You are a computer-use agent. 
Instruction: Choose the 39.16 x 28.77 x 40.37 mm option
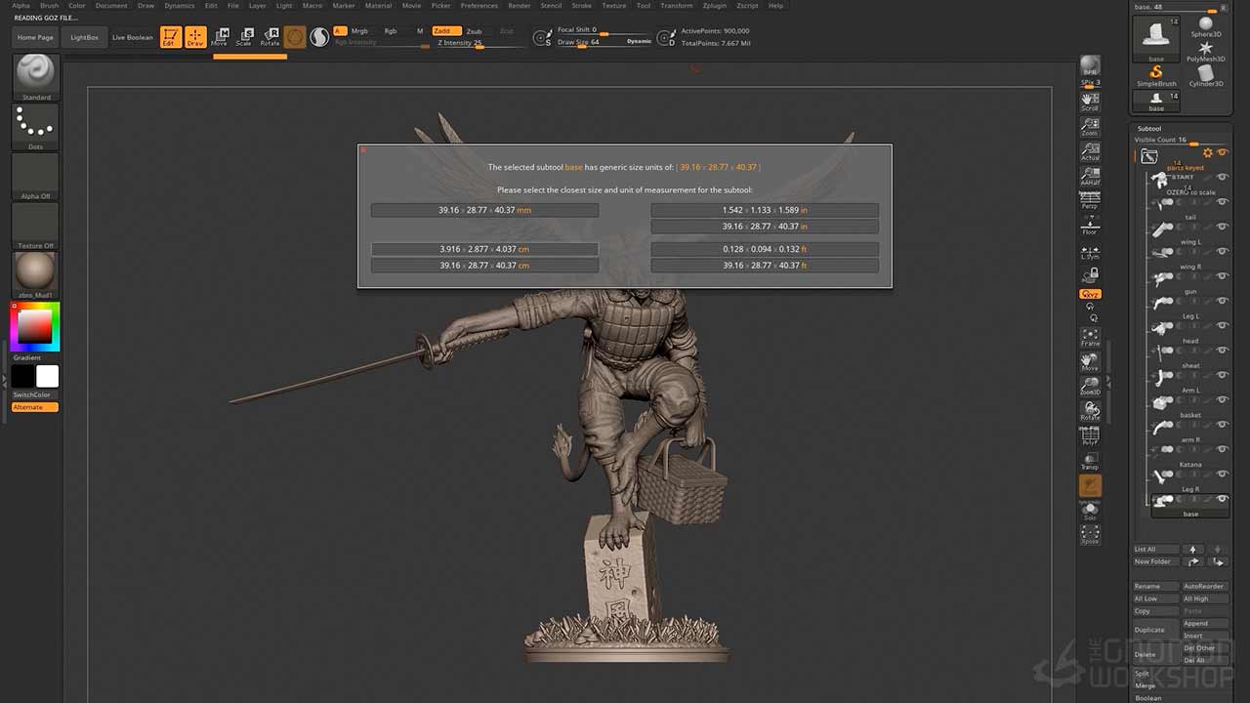pos(484,210)
